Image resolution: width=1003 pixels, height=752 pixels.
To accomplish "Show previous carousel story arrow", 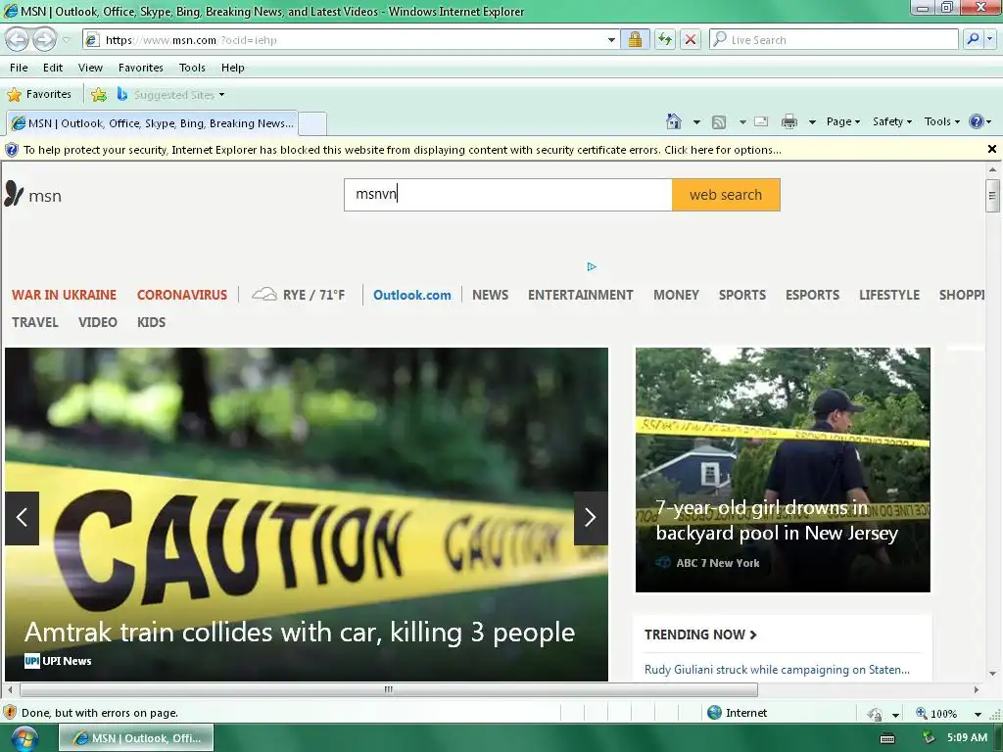I will tap(22, 518).
